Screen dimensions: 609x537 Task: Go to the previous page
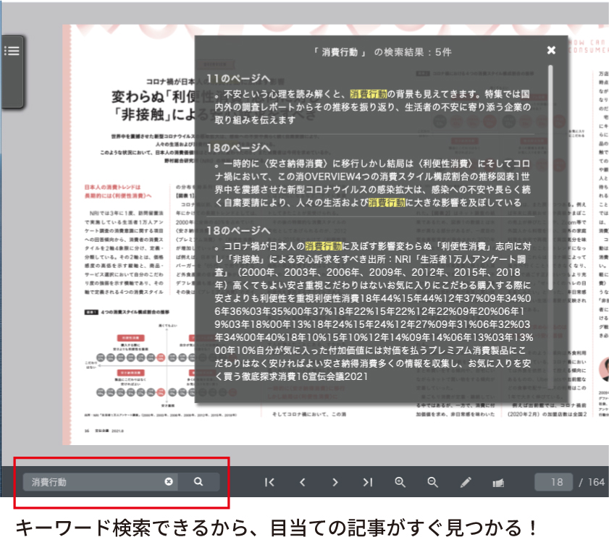[x=303, y=482]
